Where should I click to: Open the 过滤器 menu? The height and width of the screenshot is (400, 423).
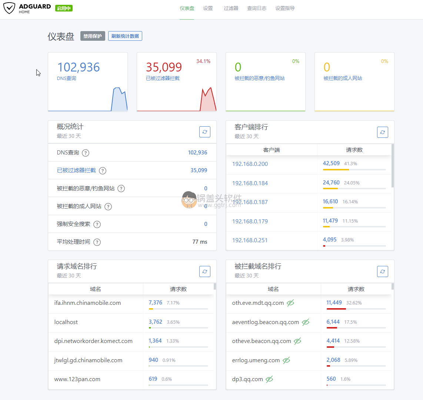click(x=231, y=8)
